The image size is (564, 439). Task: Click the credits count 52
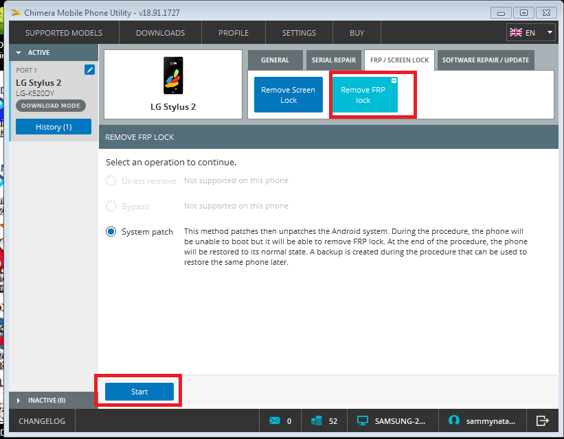[x=333, y=421]
